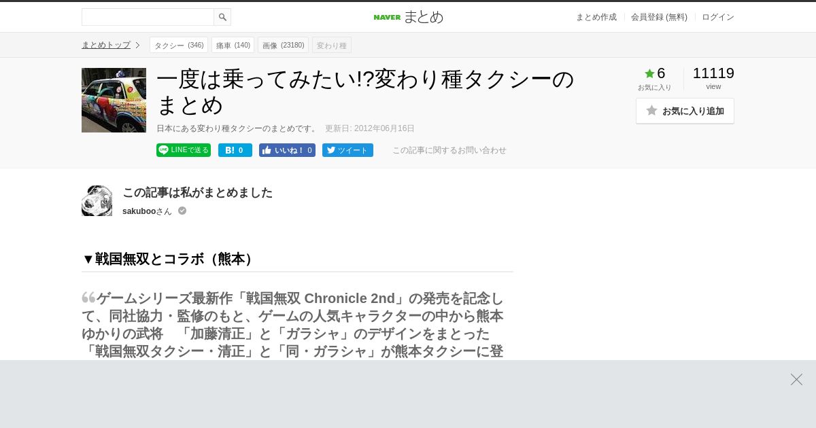Viewport: 816px width, 428px height.
Task: Click the verified check icon beside sakuboo
Action: click(x=182, y=211)
